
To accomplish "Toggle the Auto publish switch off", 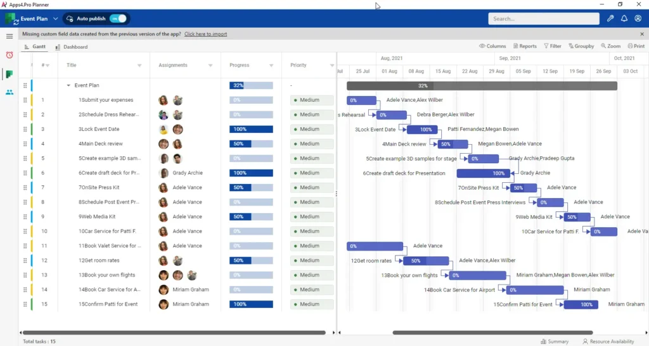I will pos(118,19).
